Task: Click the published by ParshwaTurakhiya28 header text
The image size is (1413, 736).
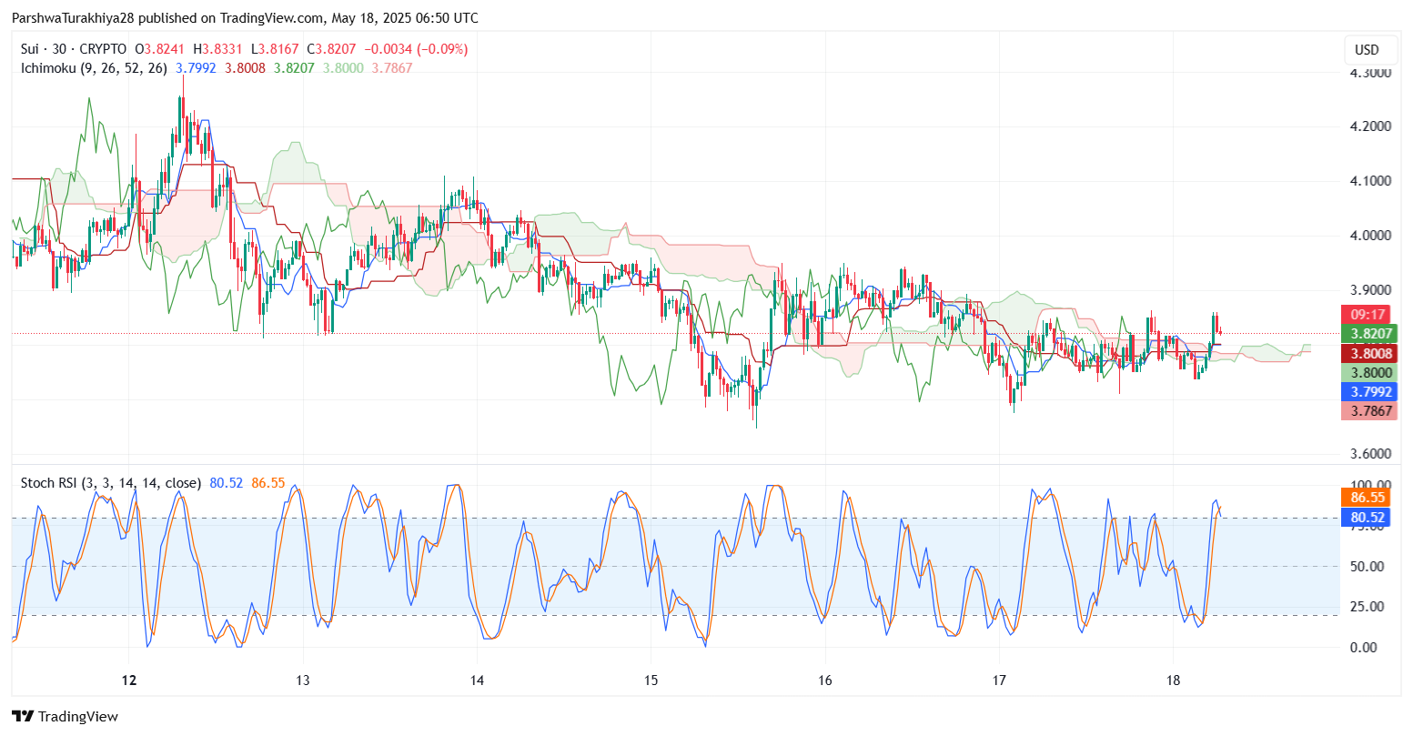Action: (x=245, y=18)
